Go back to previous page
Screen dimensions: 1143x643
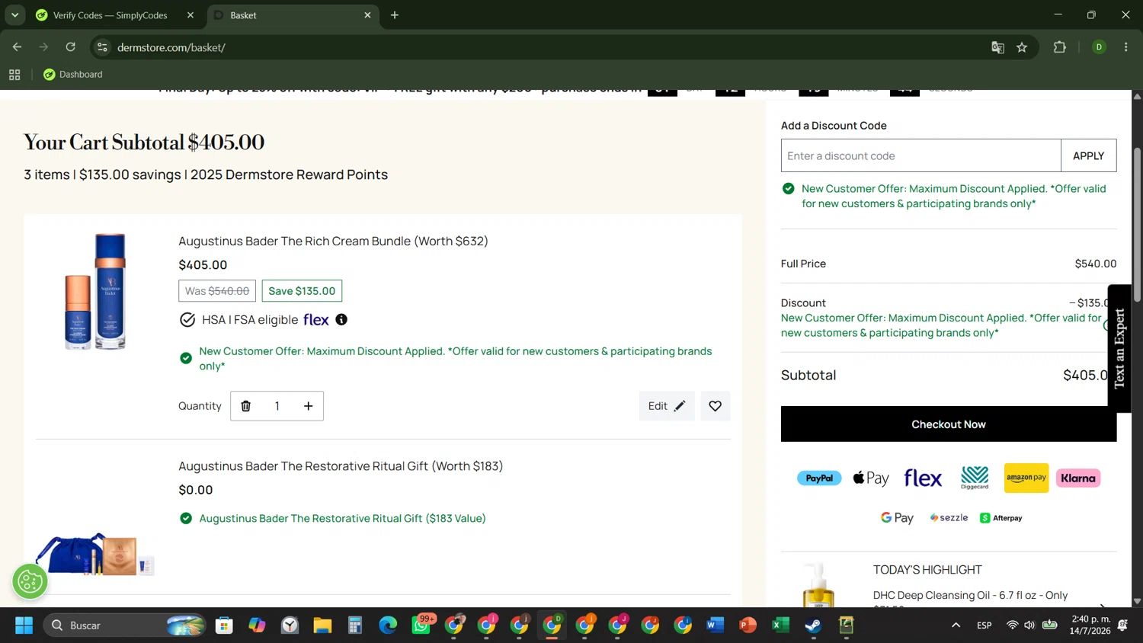click(17, 47)
